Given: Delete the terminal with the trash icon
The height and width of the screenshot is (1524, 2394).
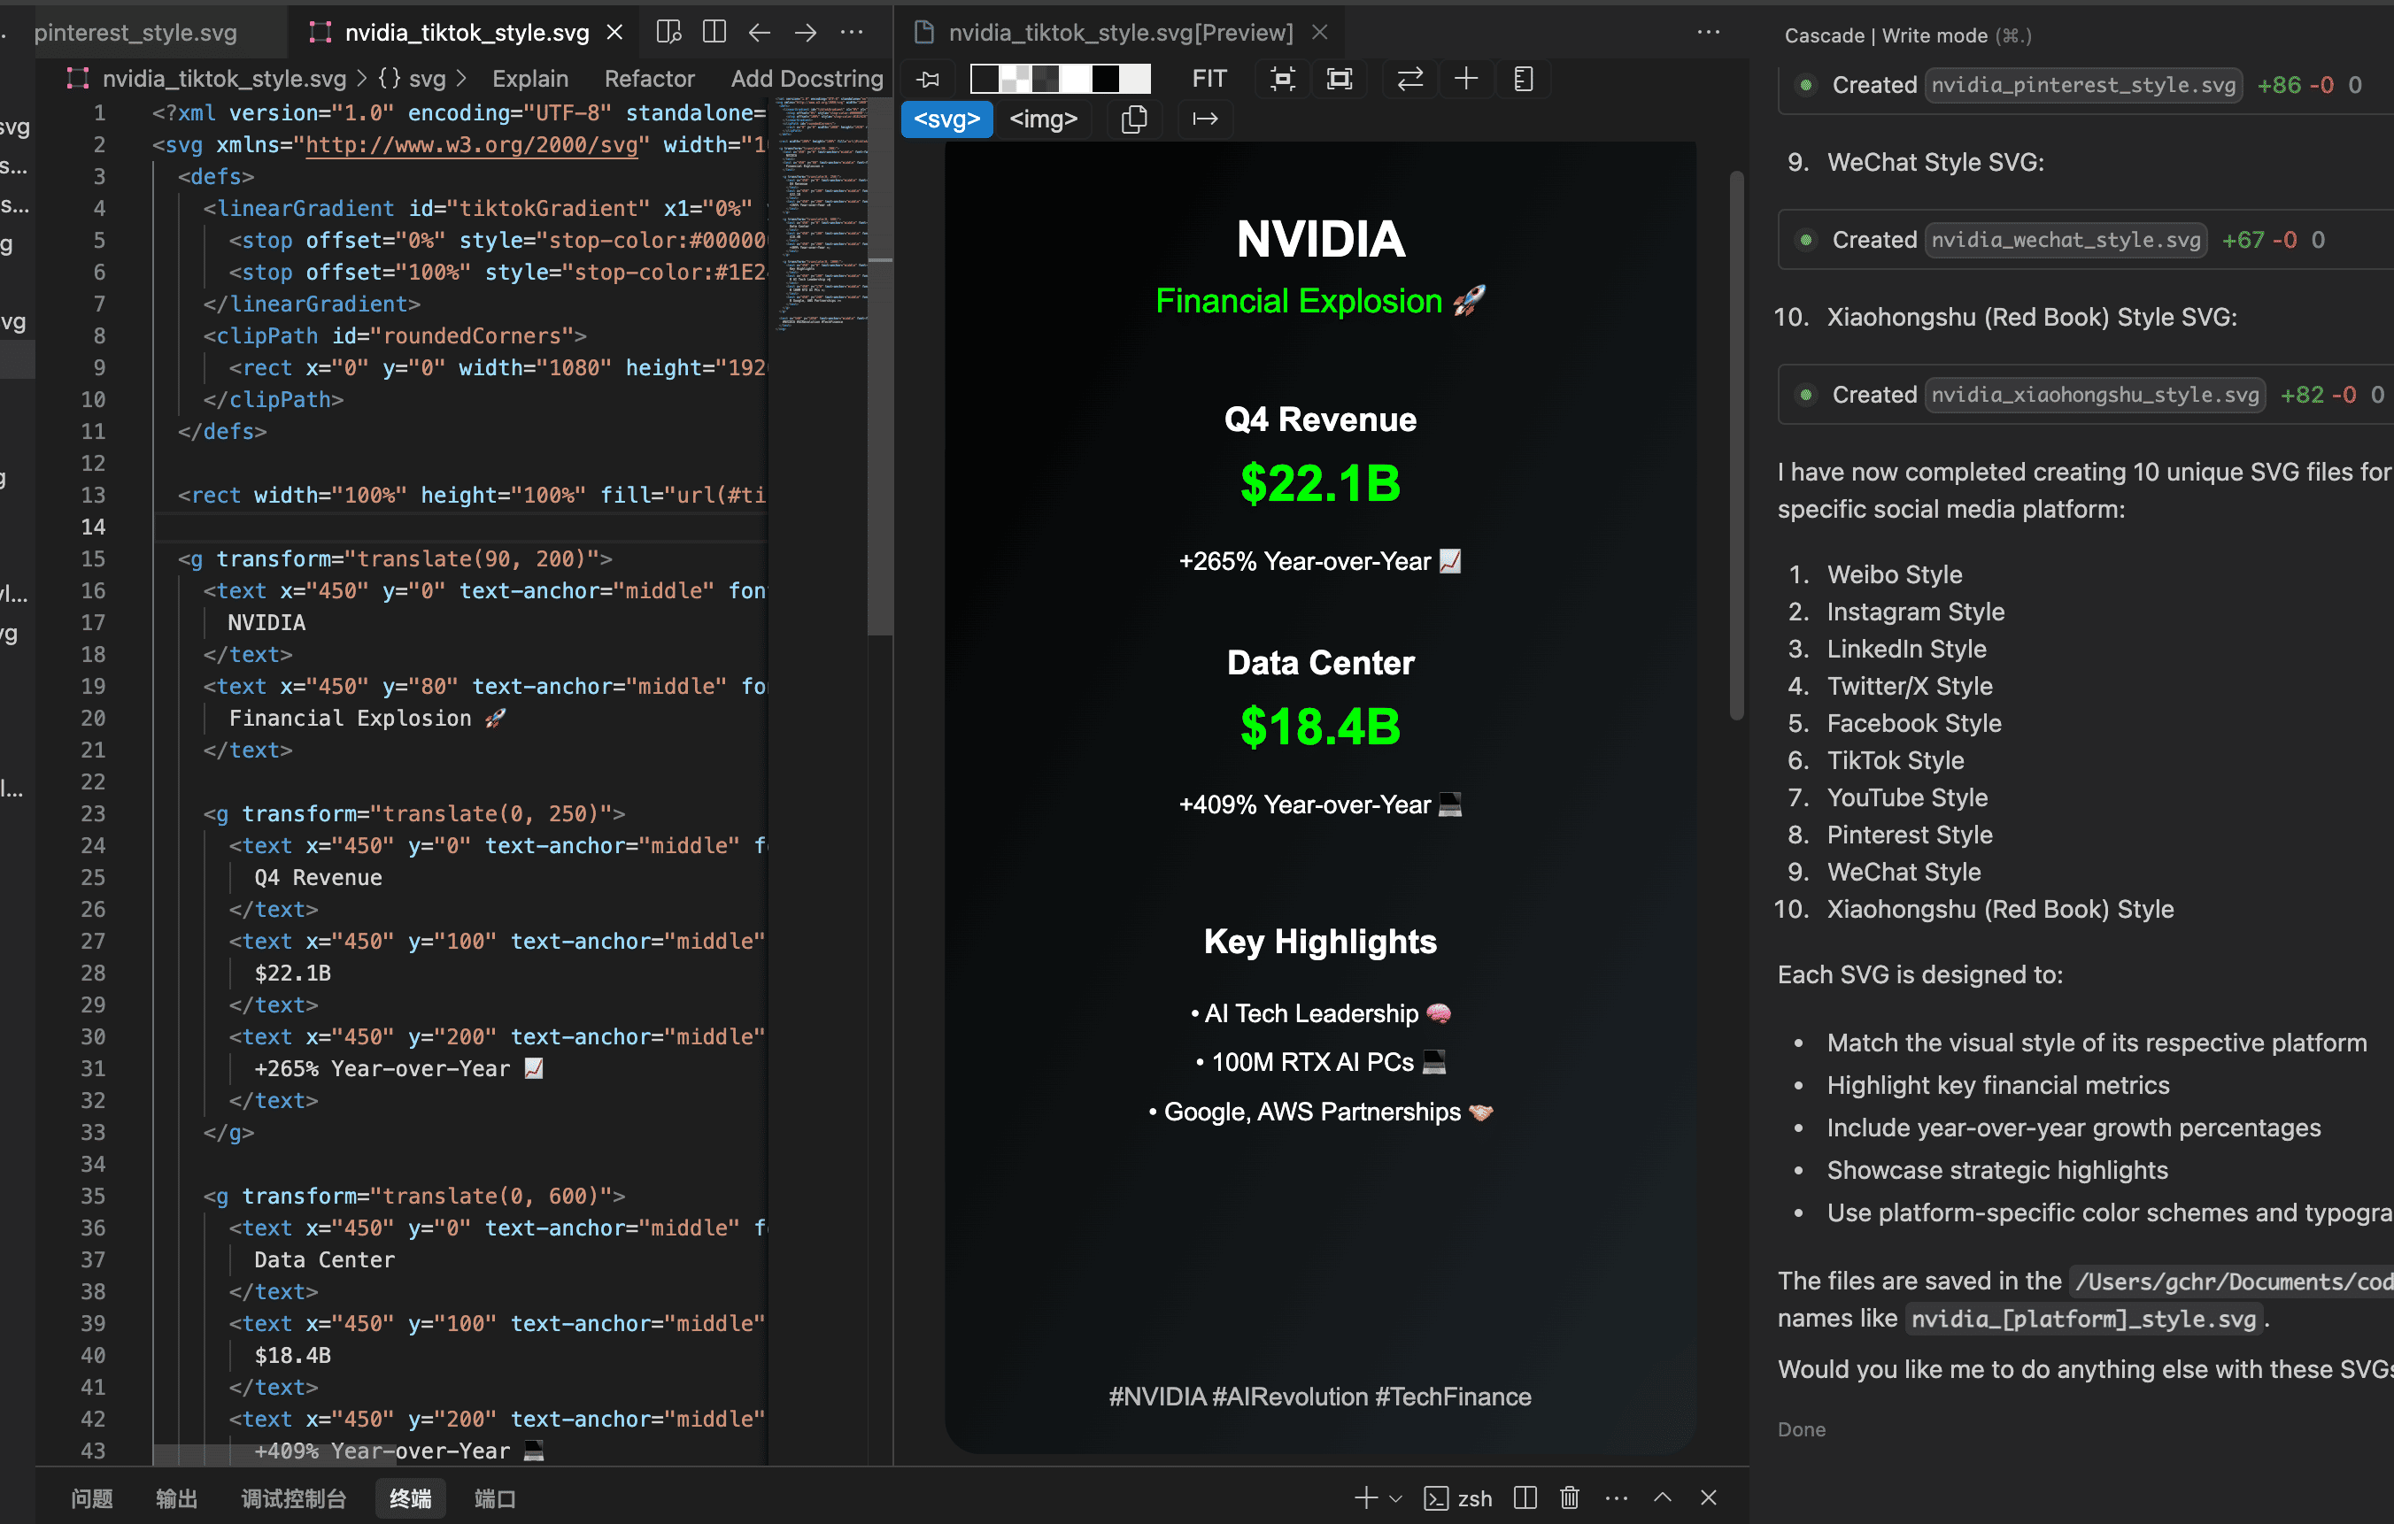Looking at the screenshot, I should point(1569,1497).
